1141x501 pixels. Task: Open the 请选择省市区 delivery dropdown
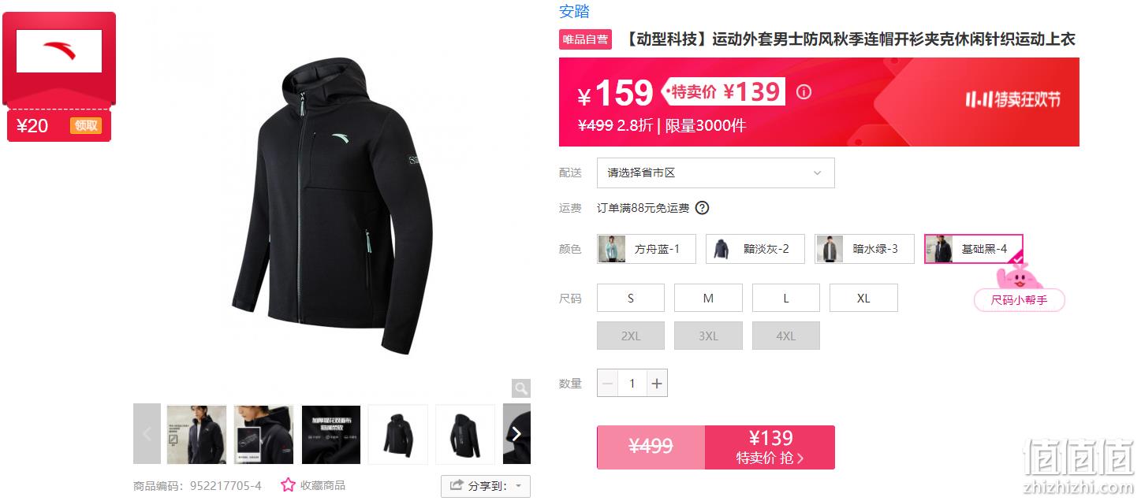coord(715,173)
